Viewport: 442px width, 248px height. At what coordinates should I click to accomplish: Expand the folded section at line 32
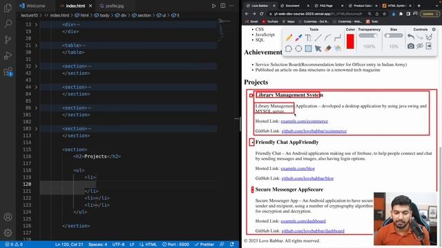coord(36,66)
